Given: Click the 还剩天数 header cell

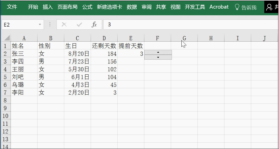Looking at the screenshot, I should [x=104, y=46].
